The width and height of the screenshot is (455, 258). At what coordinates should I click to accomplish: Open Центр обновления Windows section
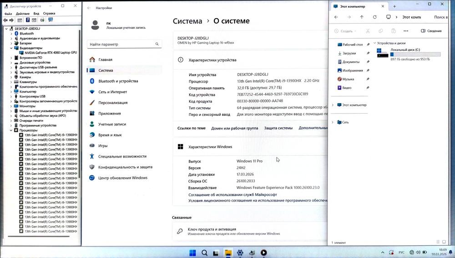[x=122, y=178]
